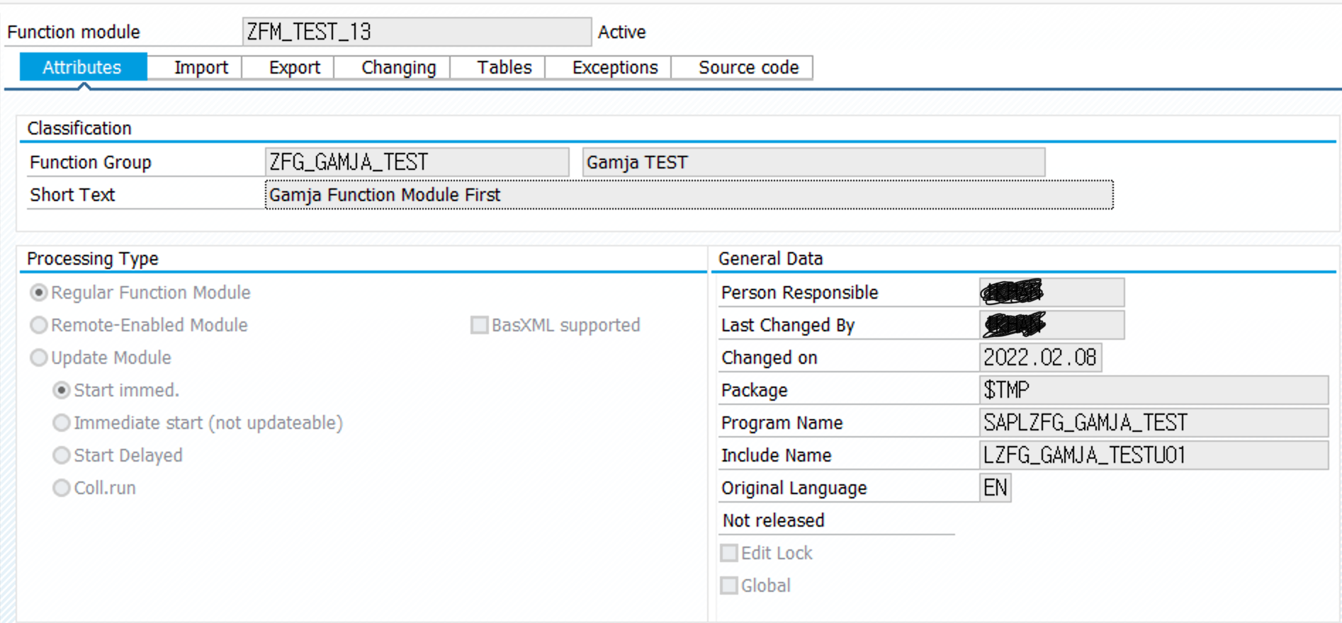Viewport: 1342px width, 623px height.
Task: Focus the Short Text input field
Action: (x=689, y=195)
